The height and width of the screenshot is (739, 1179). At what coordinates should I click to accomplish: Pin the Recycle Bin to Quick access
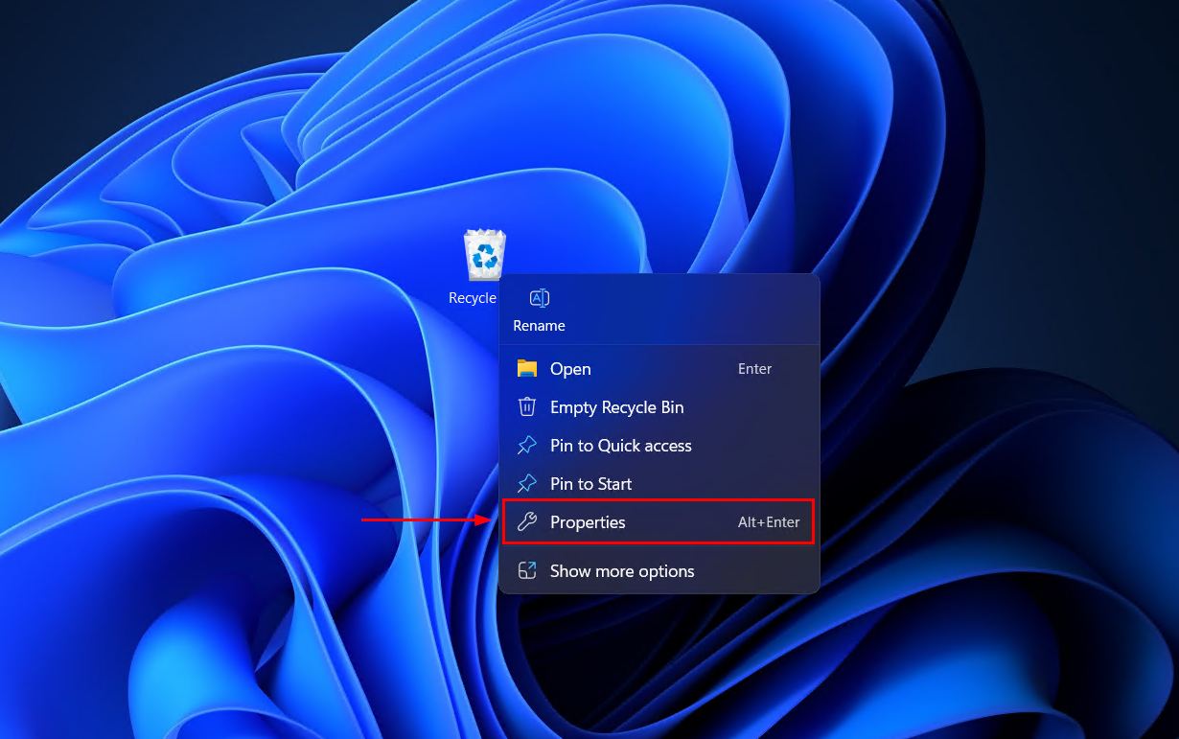620,445
